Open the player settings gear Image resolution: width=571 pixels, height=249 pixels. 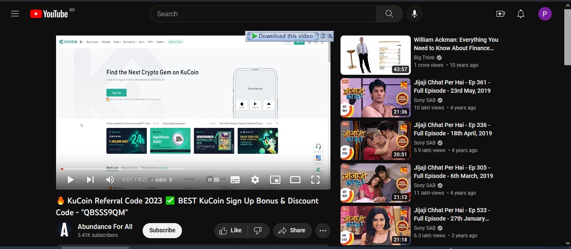coord(255,180)
